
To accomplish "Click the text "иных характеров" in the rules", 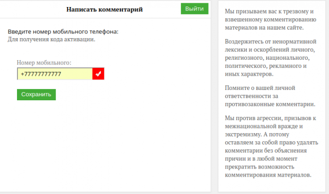I will click(248, 74).
